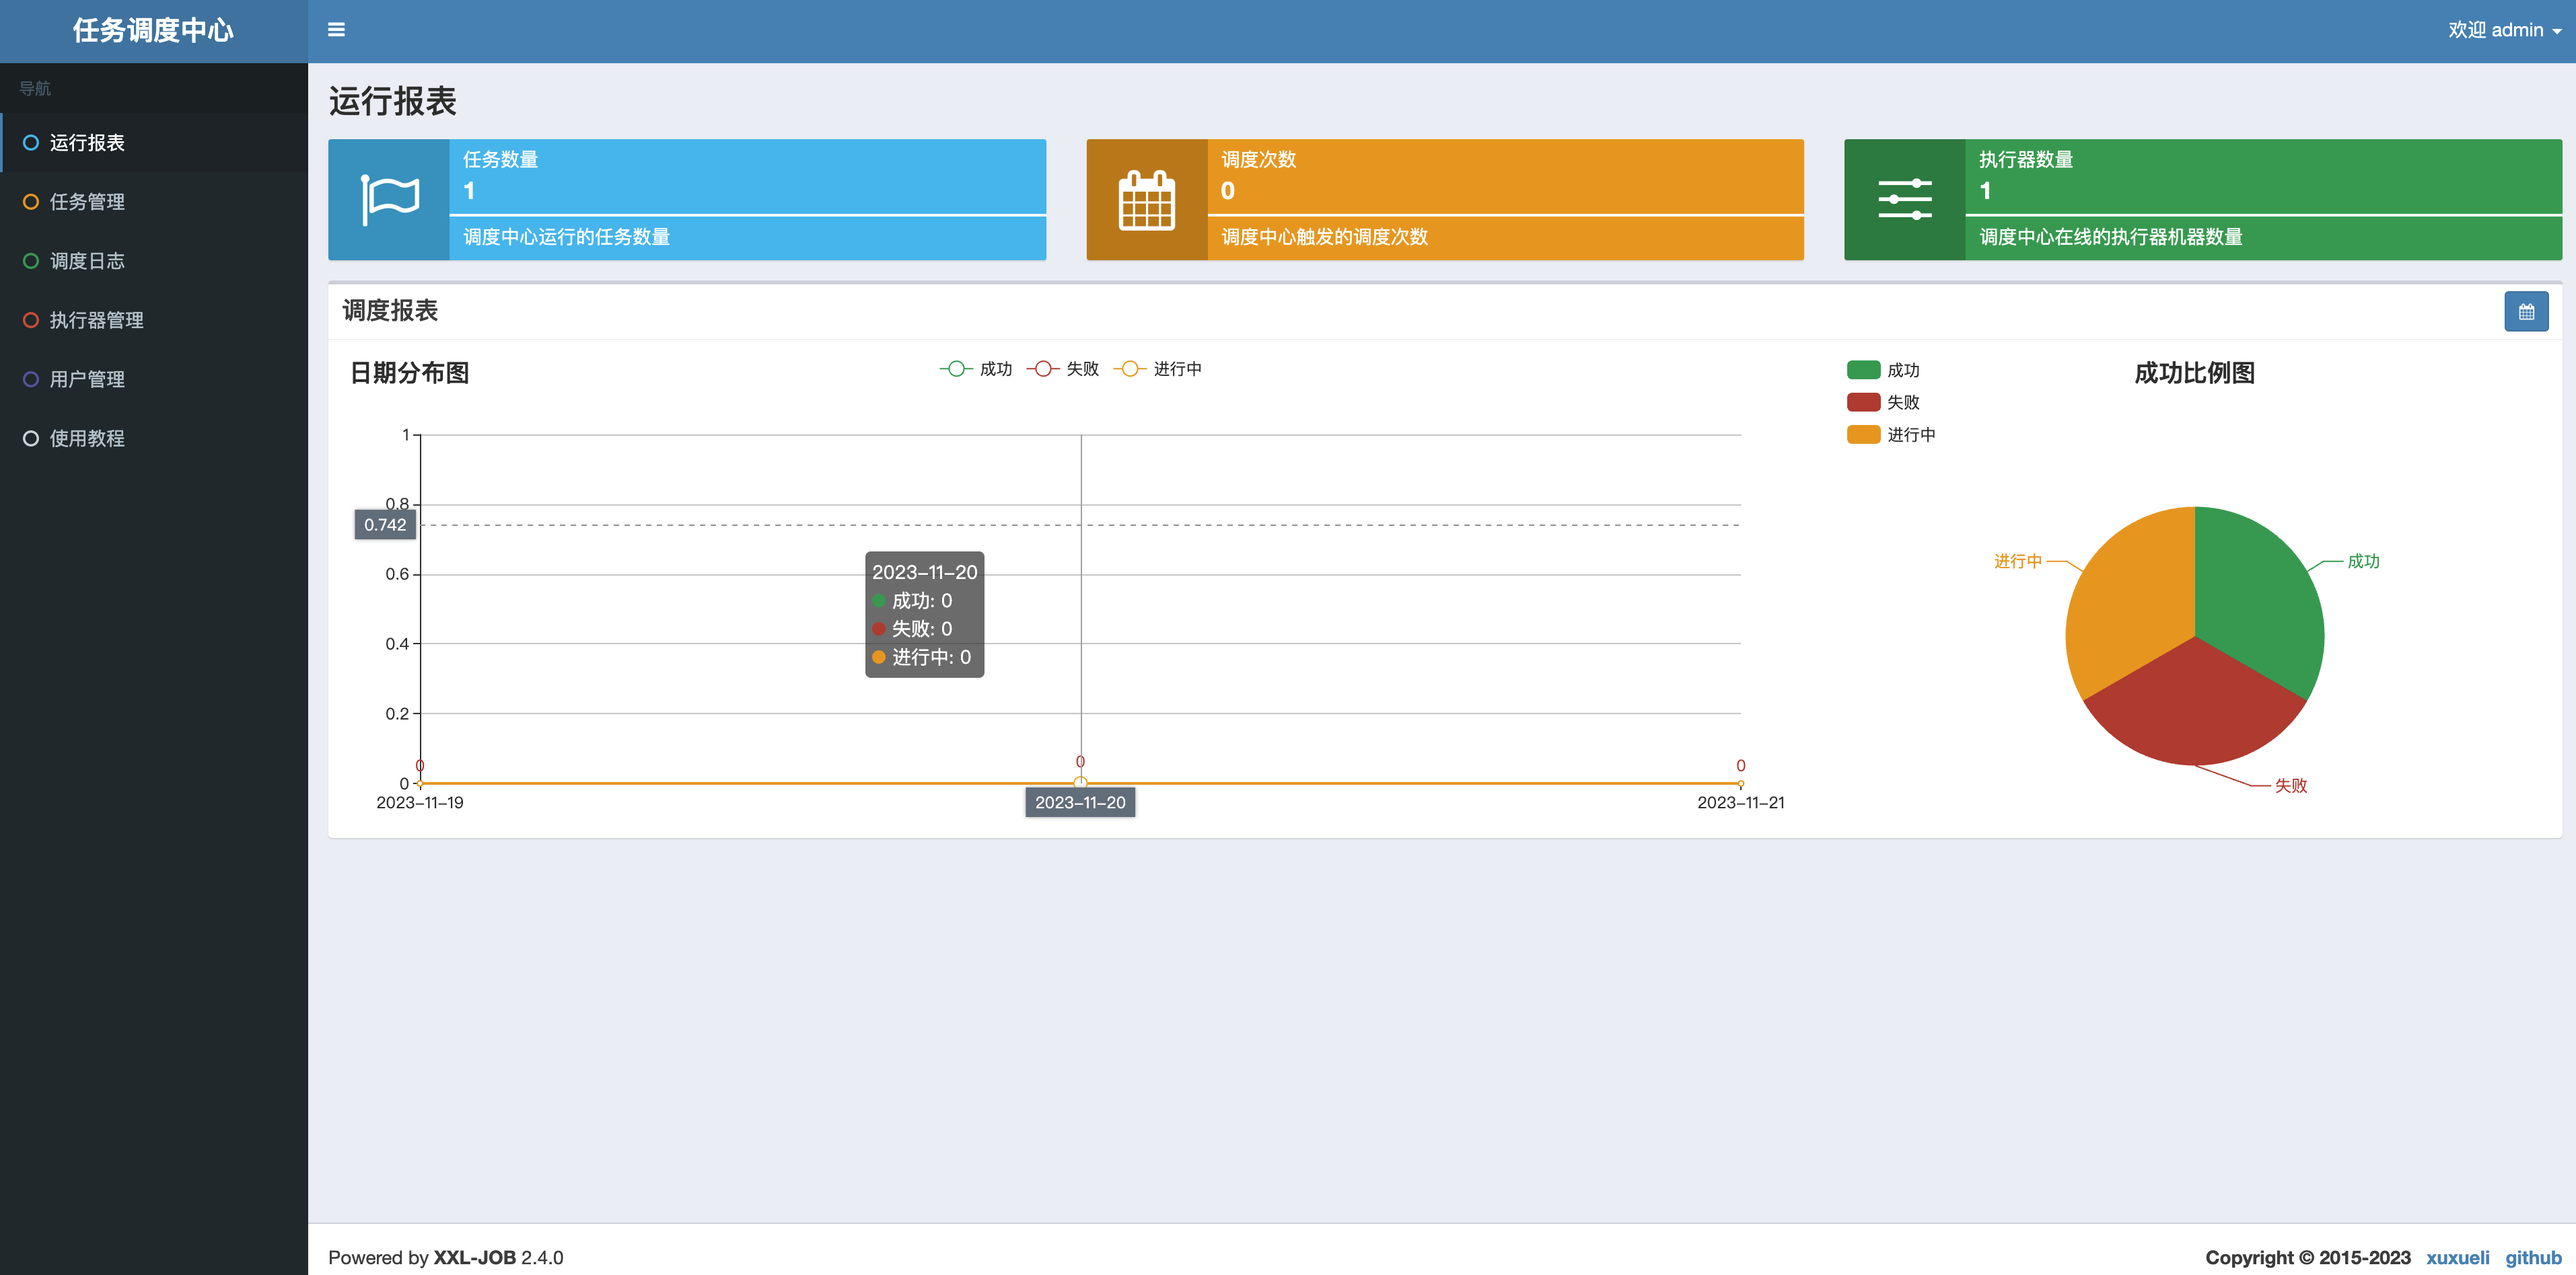2576x1275 pixels.
Task: Click the hamburger sidebar toggle icon
Action: pos(336,30)
